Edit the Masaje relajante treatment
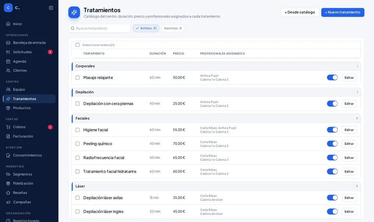 pos(349,77)
